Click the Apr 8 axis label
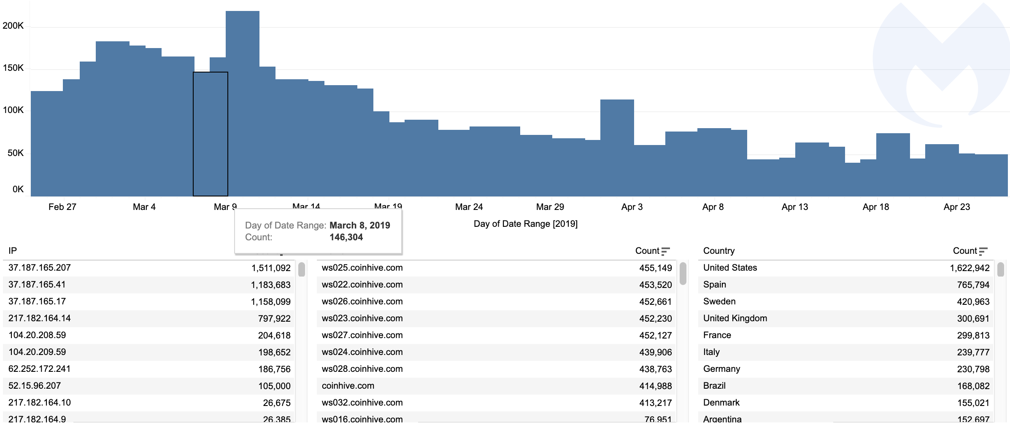Viewport: 1010px width, 430px height. [713, 207]
